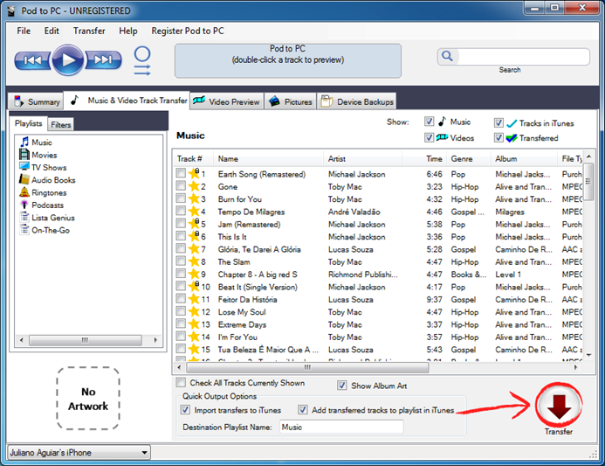Image resolution: width=605 pixels, height=466 pixels.
Task: Toggle Show Album Art checkbox
Action: 342,386
